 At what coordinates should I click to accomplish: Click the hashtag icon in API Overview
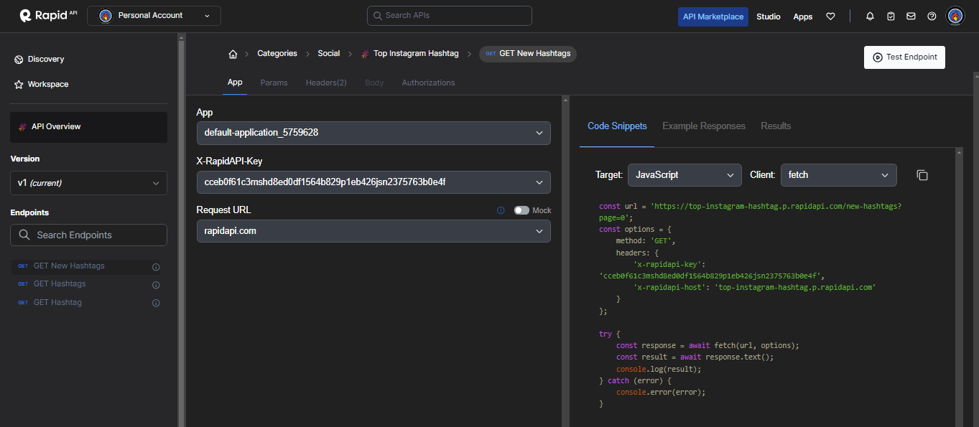22,127
